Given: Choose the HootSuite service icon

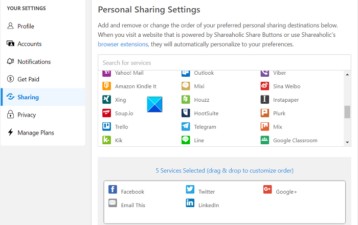Looking at the screenshot, I should (x=186, y=113).
